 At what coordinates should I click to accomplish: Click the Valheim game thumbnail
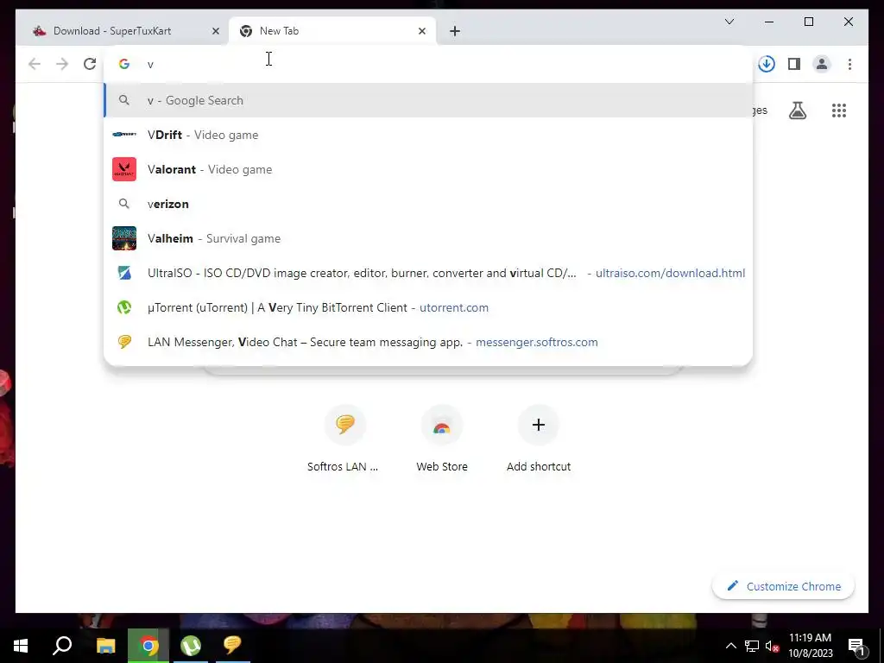click(124, 238)
